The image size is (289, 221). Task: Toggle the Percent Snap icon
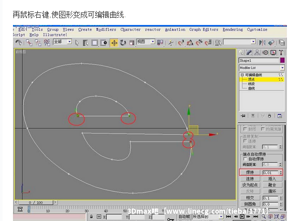[199, 43]
